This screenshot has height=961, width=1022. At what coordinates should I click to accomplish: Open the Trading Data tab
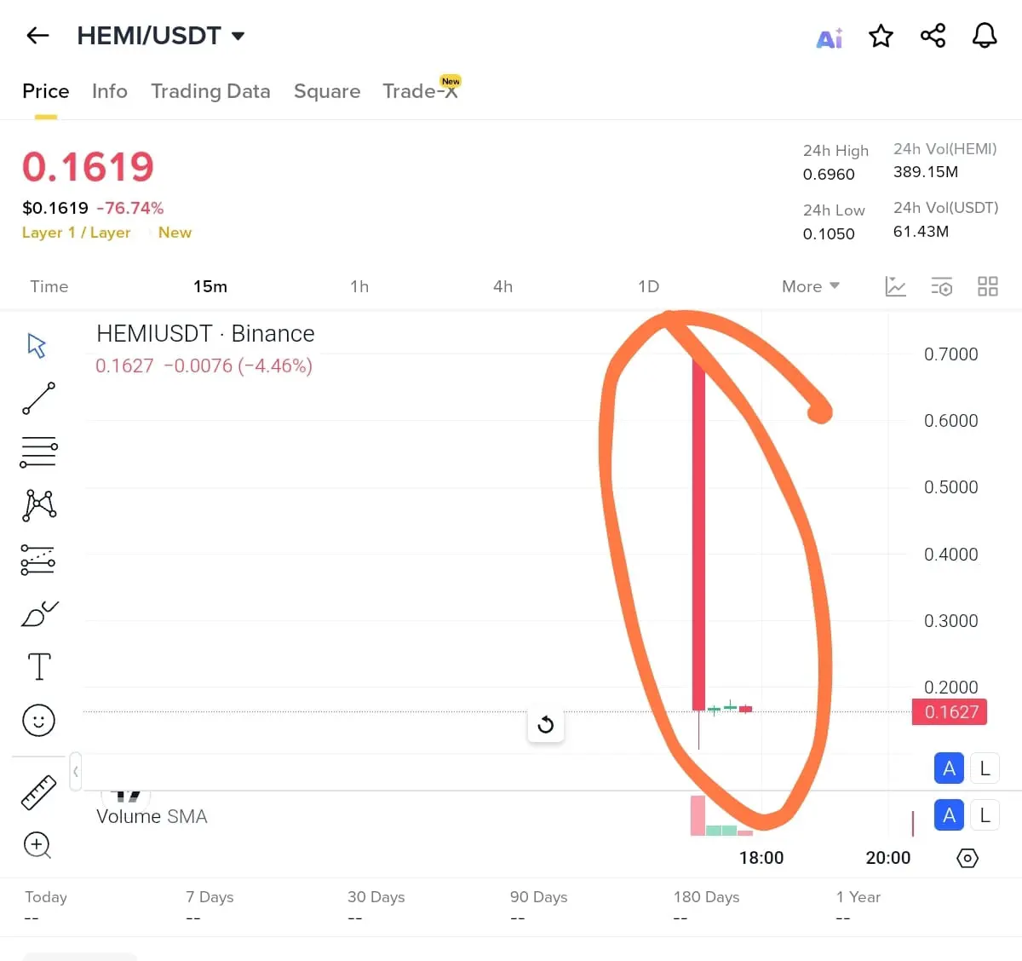[x=210, y=91]
